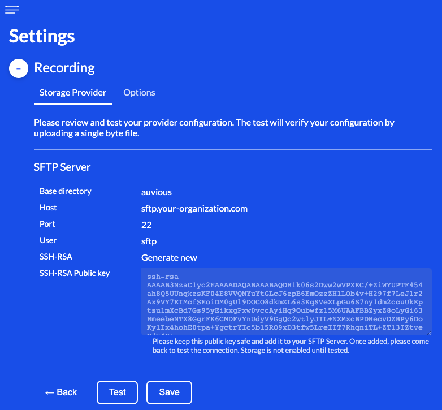442x410 pixels.
Task: Save the SFTP configuration
Action: [169, 392]
